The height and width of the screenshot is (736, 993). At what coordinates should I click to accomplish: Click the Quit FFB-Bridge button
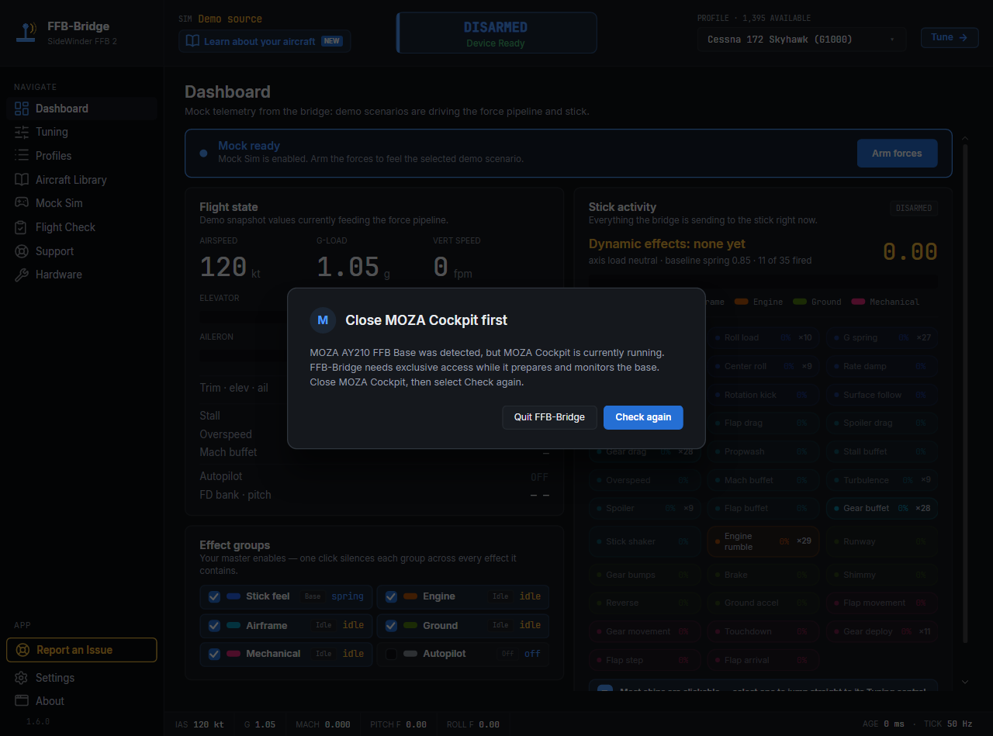pos(549,417)
